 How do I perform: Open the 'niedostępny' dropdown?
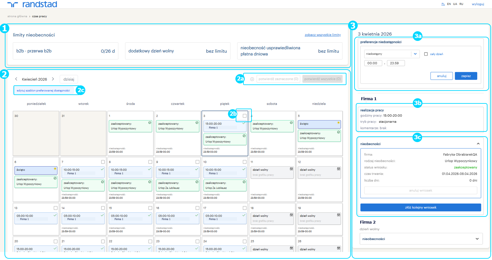pyautogui.click(x=415, y=54)
